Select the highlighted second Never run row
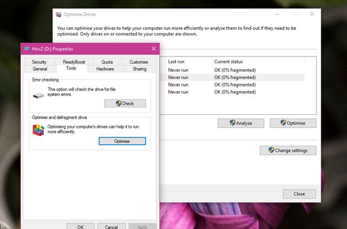Screen dimensions: 347x229 point(232,78)
